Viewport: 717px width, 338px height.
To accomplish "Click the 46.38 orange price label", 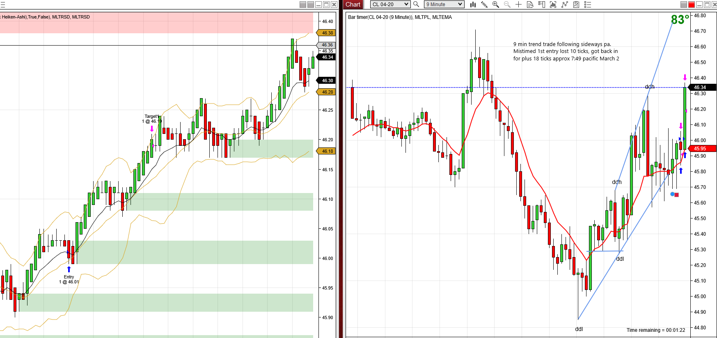I will [326, 33].
